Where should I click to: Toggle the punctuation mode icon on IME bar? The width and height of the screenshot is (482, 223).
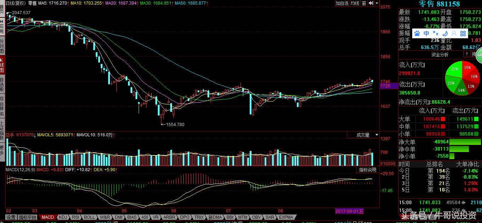click(436, 33)
